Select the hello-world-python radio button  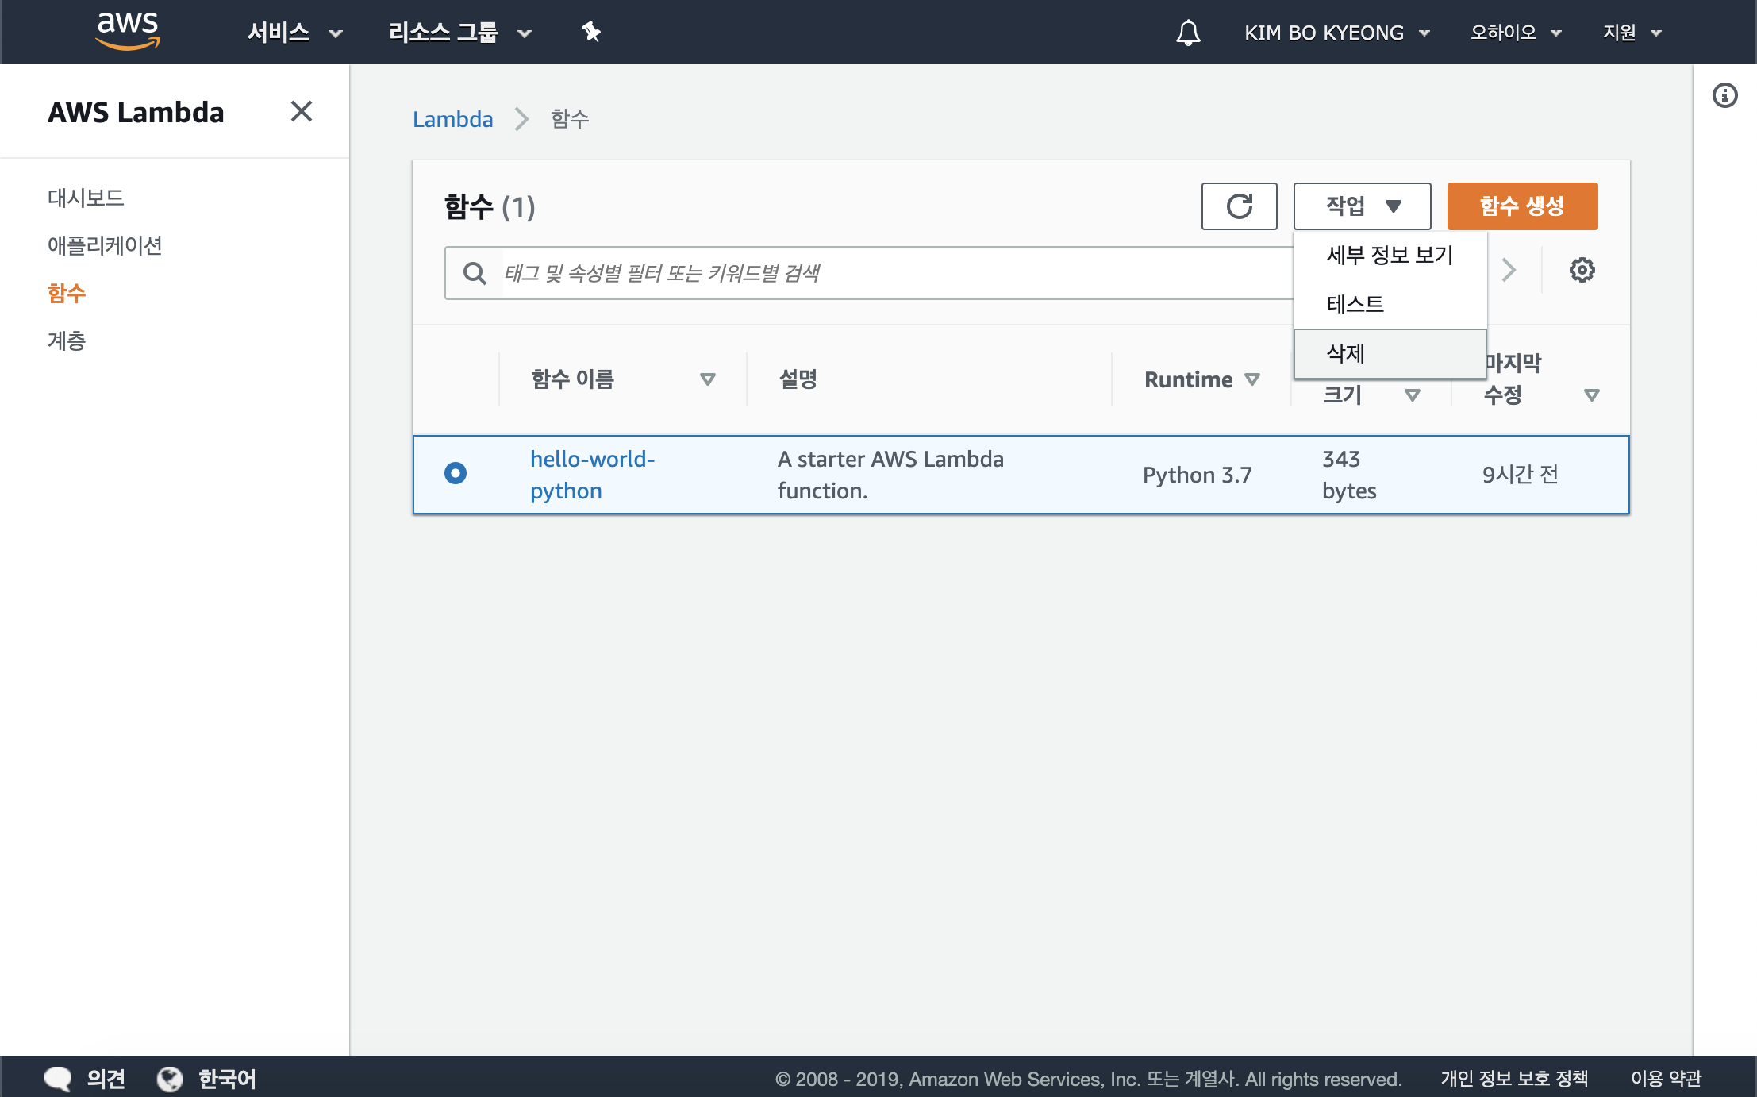(456, 473)
